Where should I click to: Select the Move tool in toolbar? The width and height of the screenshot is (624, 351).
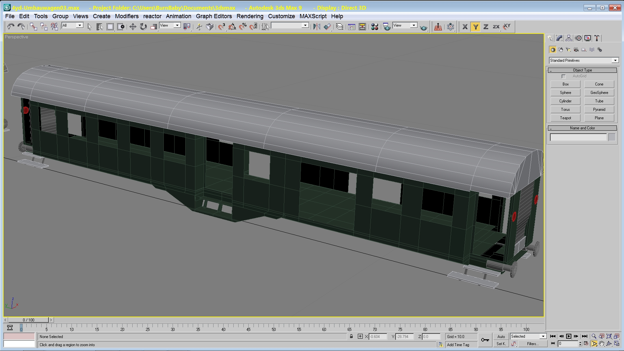[133, 27]
